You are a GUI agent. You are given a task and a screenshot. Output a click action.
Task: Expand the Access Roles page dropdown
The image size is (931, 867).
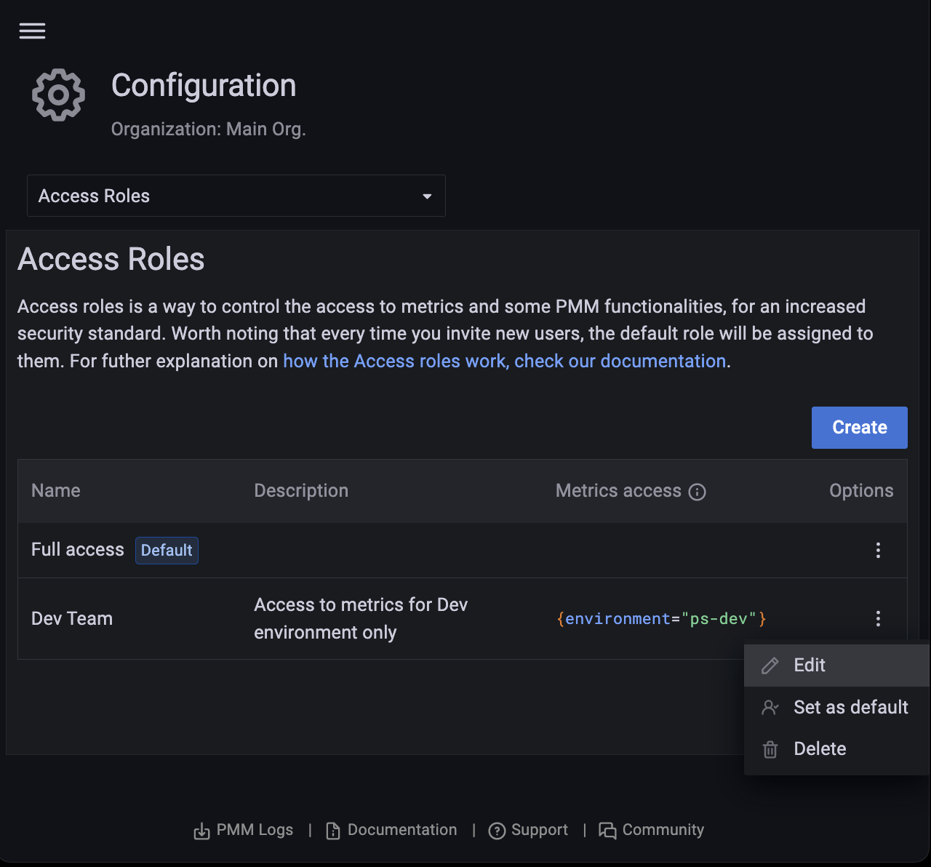[236, 196]
